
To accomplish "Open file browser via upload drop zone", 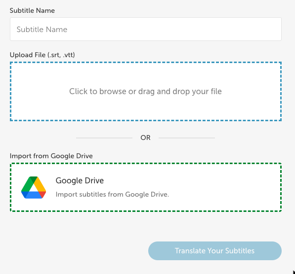I will 146,91.
